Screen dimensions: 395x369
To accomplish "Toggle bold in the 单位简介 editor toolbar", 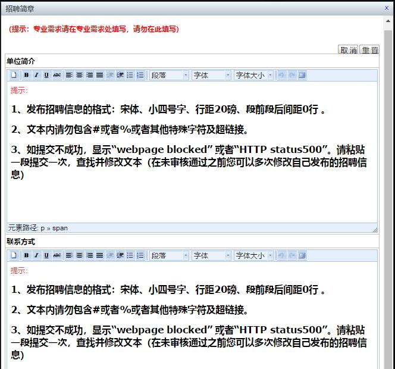I will click(26, 75).
